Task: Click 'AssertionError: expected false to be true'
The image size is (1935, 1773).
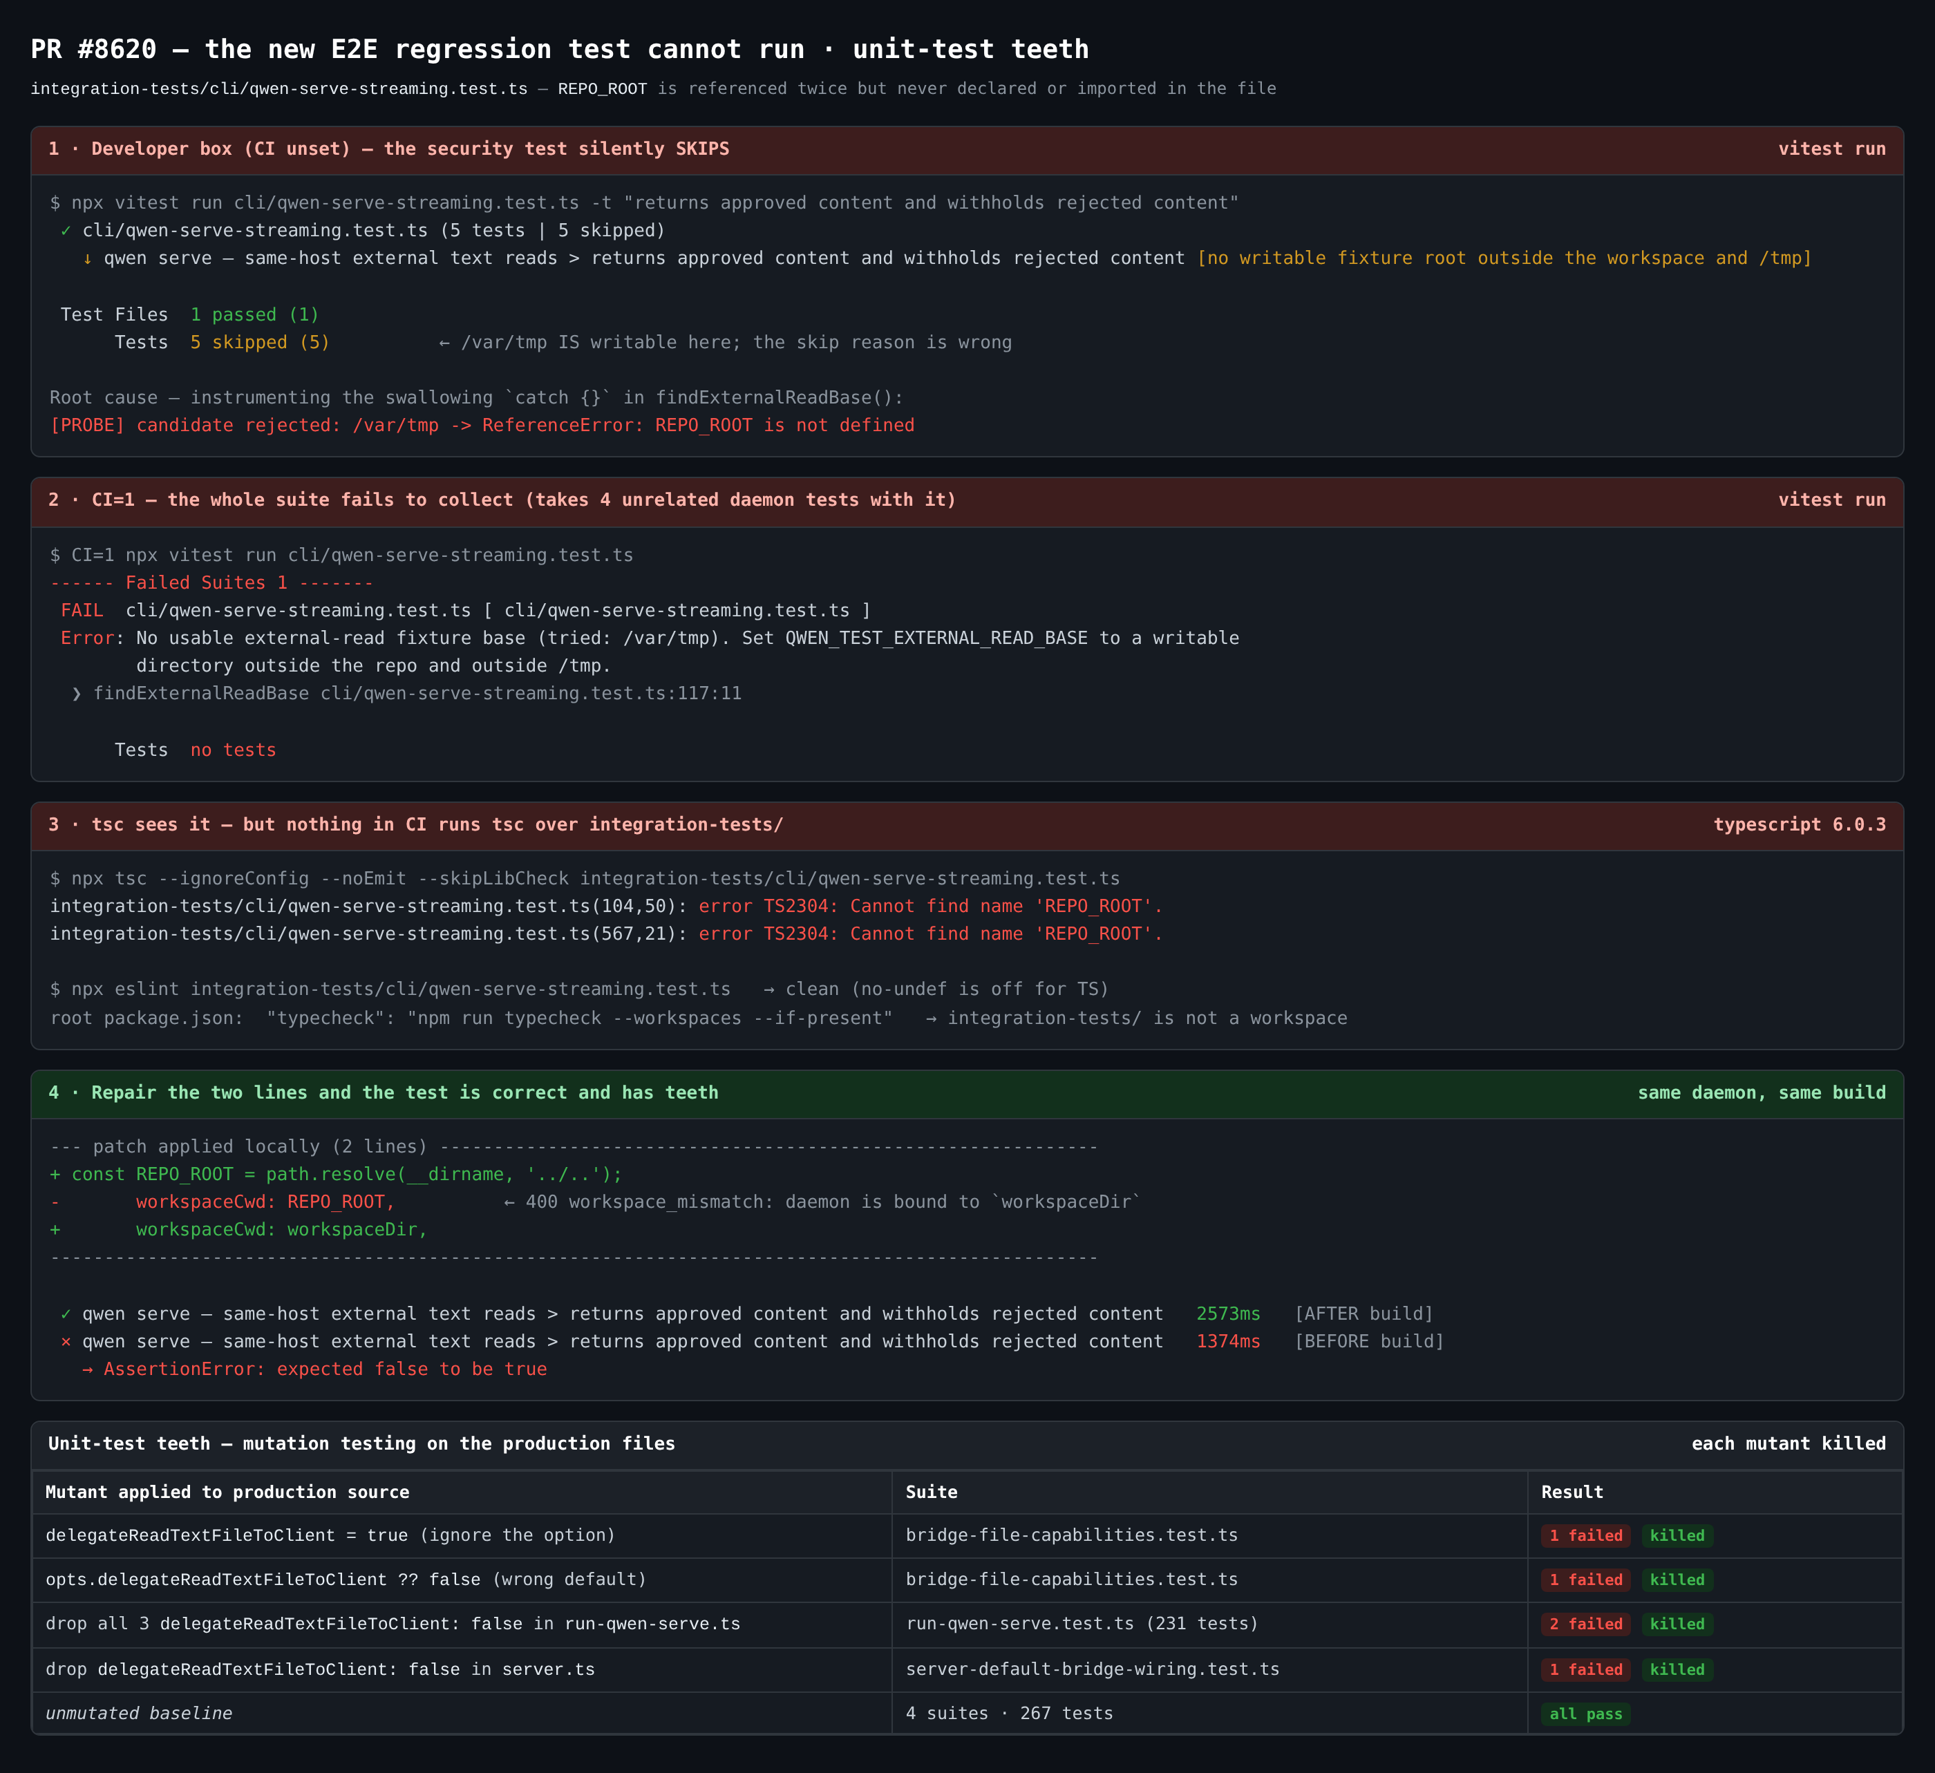Action: (325, 1370)
